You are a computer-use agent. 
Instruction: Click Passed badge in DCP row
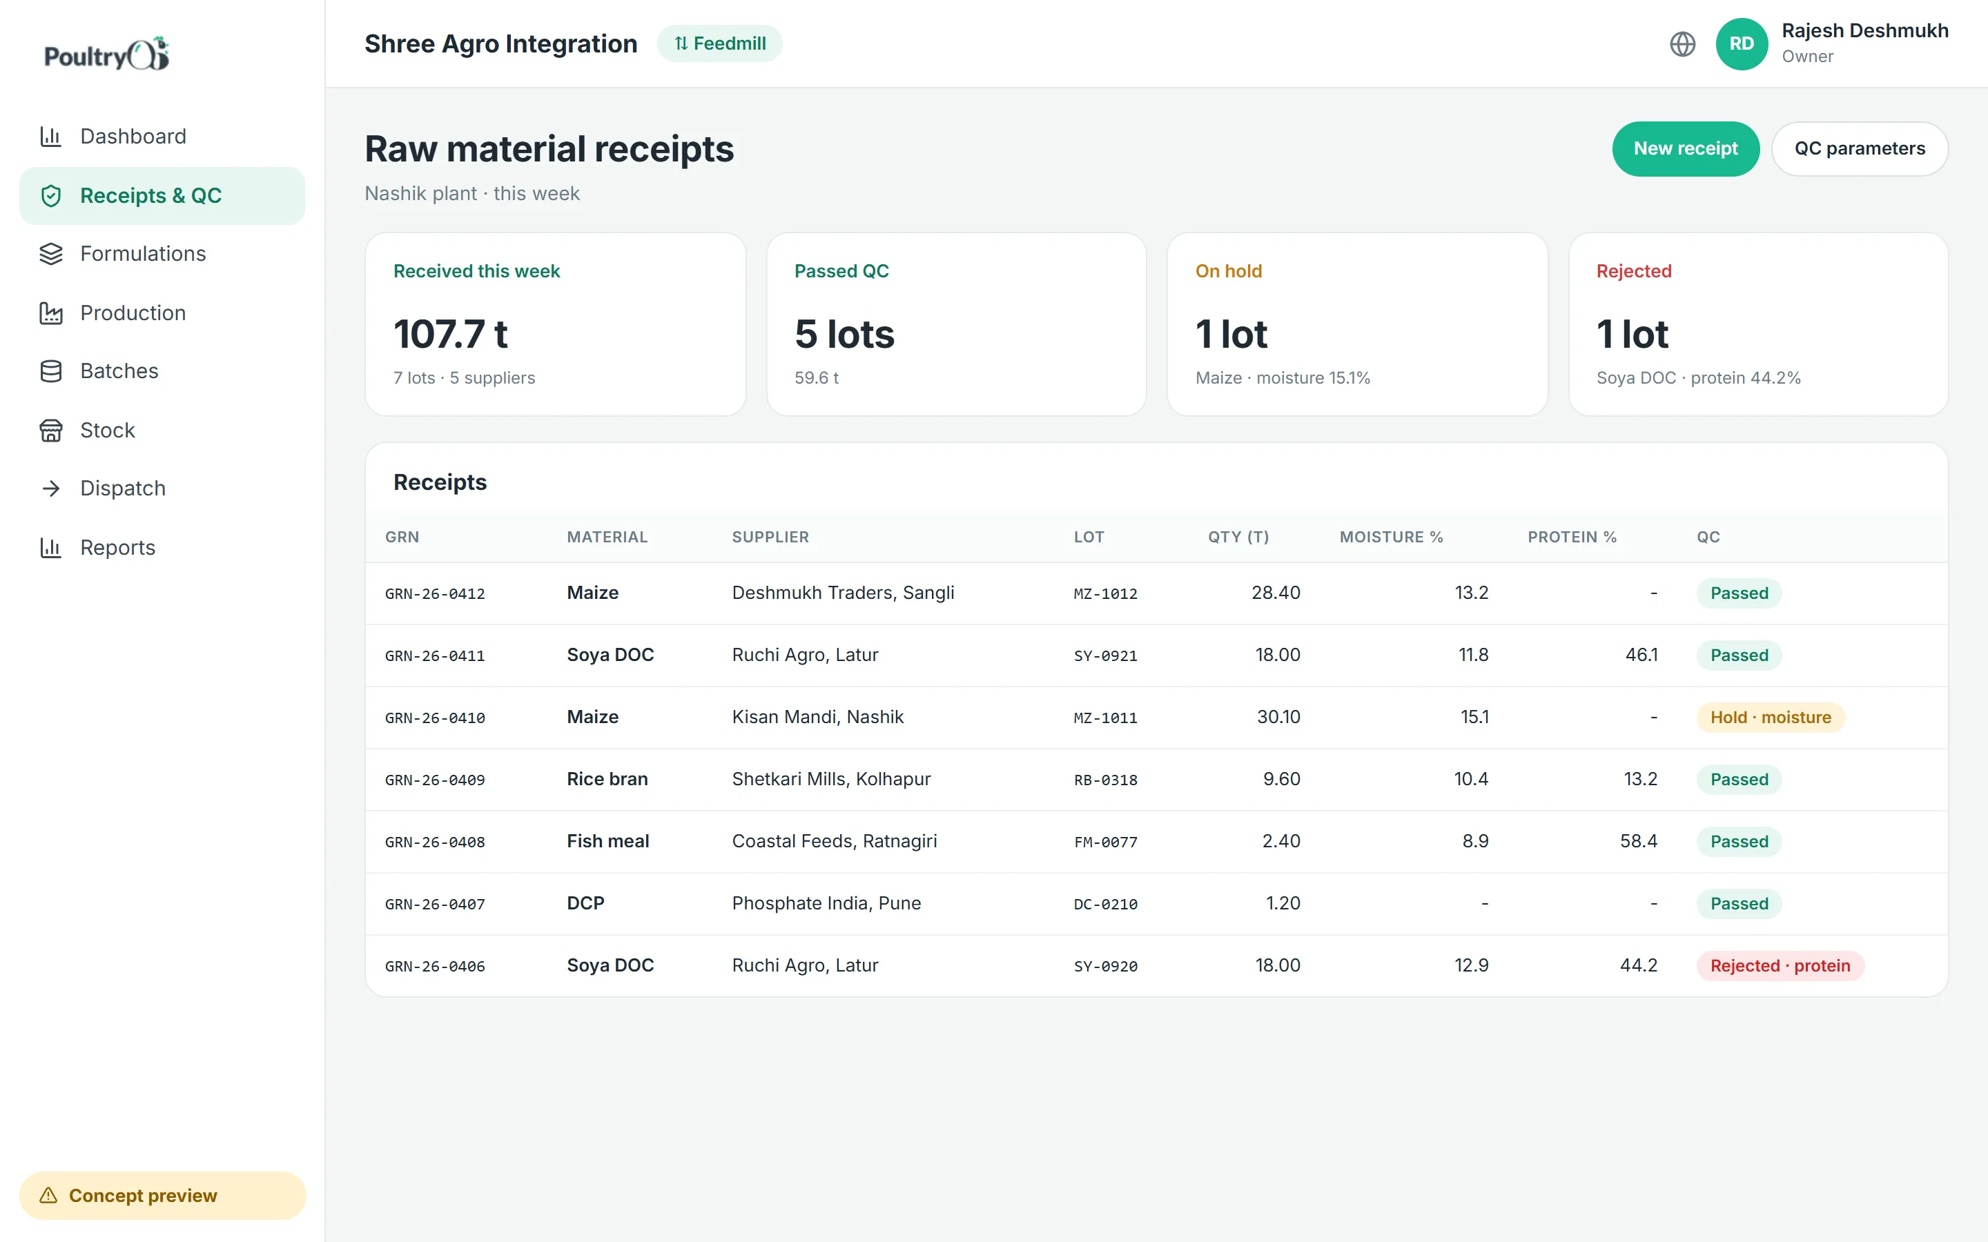(1739, 904)
